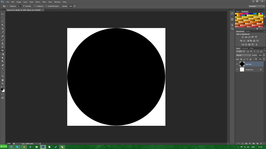Select the Eyedropper tool
Screen dimensions: 266x149
click(3, 32)
